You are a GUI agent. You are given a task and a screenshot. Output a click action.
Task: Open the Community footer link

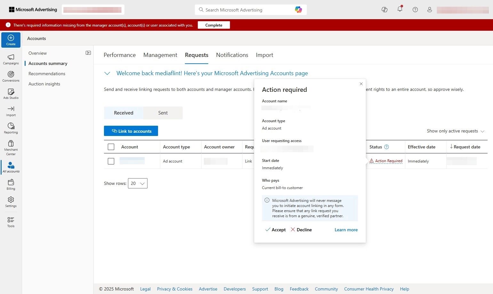click(x=326, y=289)
